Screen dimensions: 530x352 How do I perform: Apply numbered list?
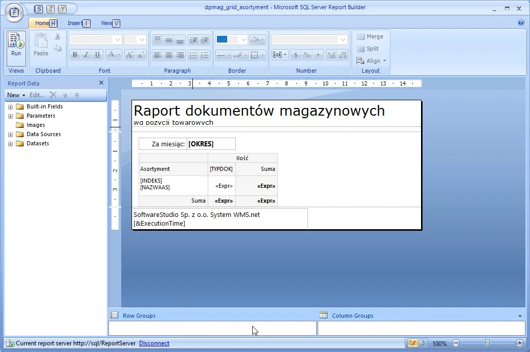click(205, 55)
